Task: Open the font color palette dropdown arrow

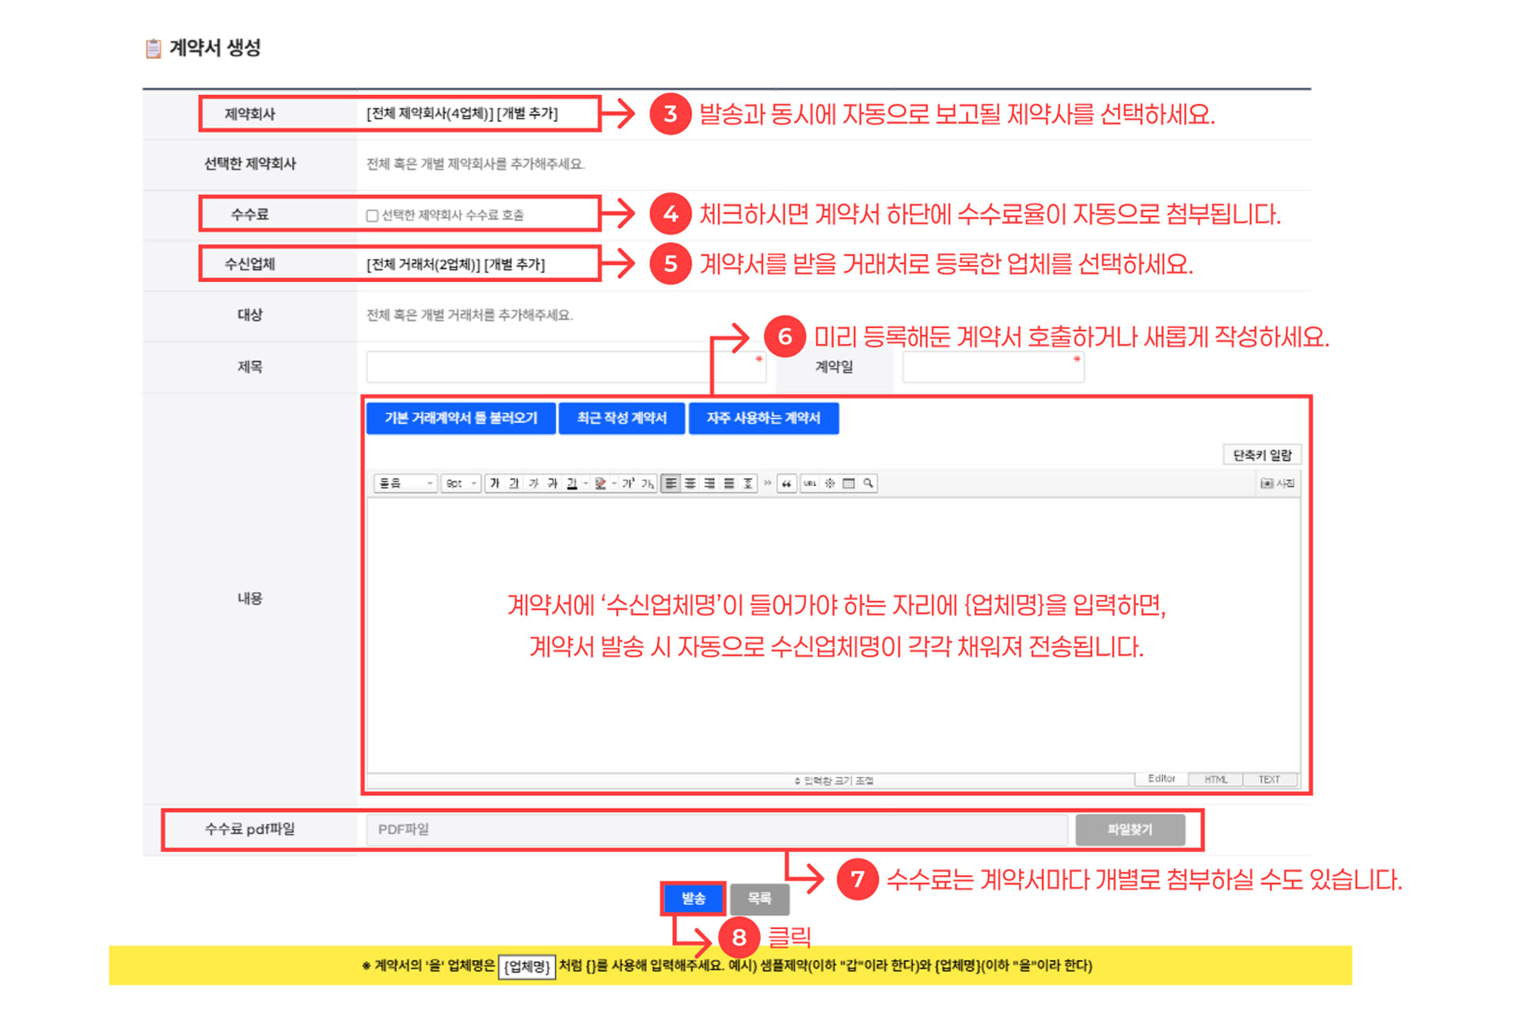Action: pos(586,483)
